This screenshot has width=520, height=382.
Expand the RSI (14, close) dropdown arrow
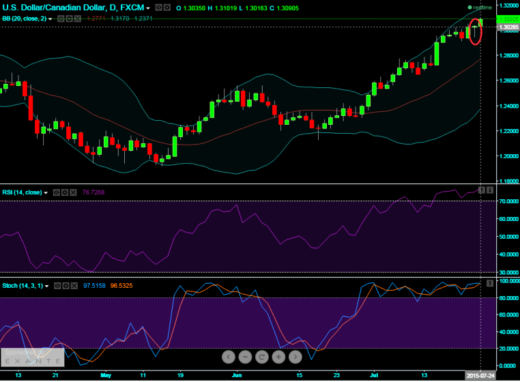(x=46, y=193)
